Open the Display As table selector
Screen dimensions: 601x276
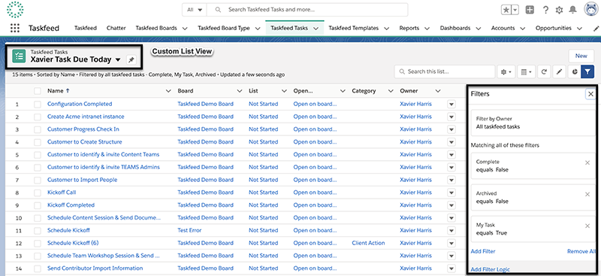tap(527, 71)
